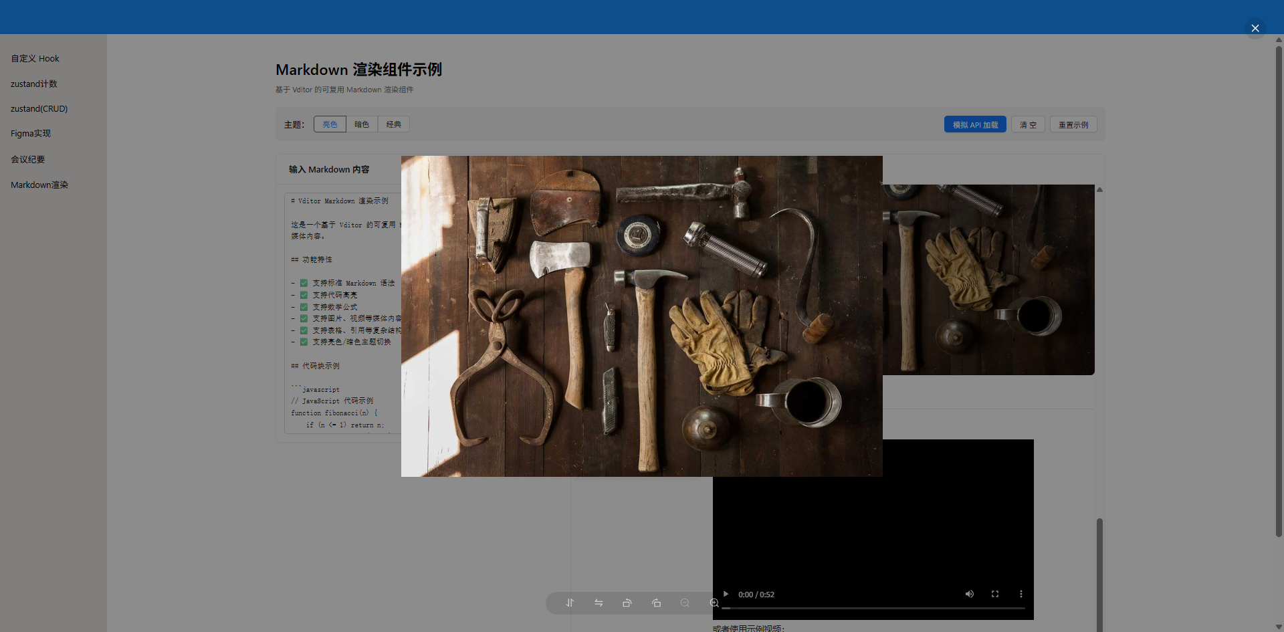Seek along the video progress bar
The image size is (1284, 632).
tap(873, 608)
